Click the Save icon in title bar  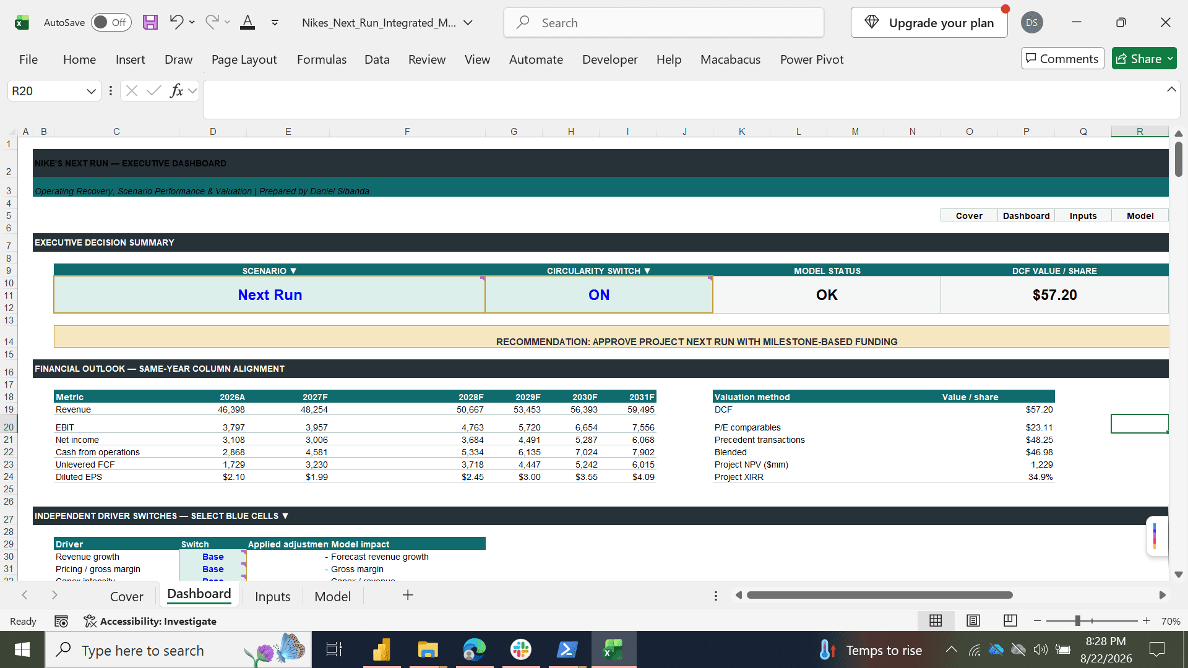(150, 23)
